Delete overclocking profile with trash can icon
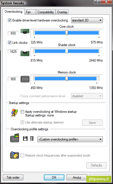Viewport: 113px width, 184px height. 32,138
